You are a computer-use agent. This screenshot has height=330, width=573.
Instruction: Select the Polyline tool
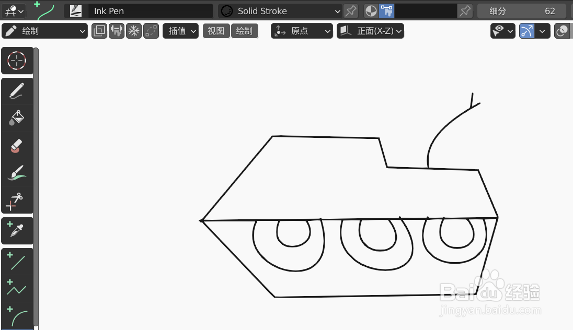pyautogui.click(x=17, y=288)
